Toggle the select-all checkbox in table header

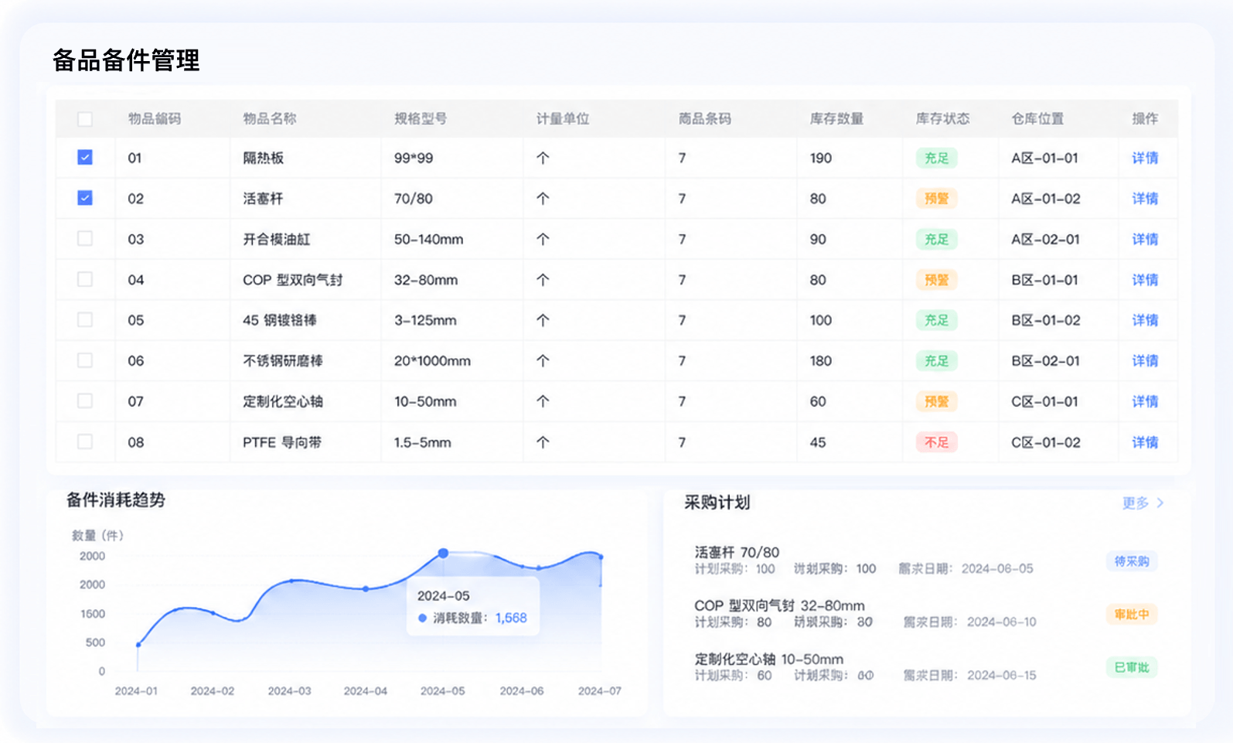pyautogui.click(x=85, y=119)
